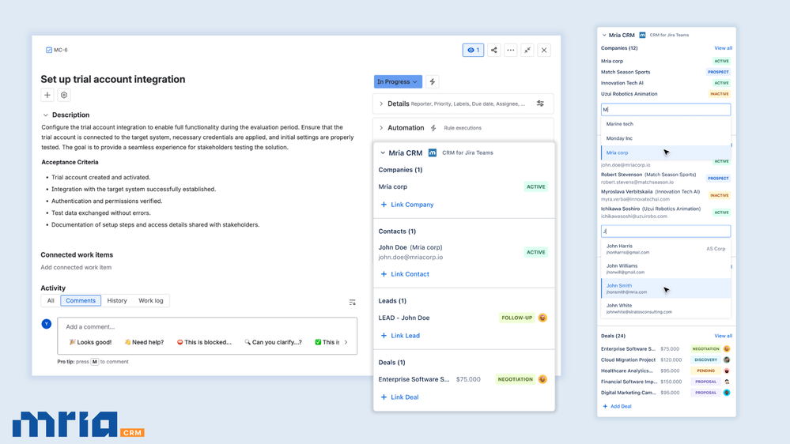Click the lightning bolt beside In Progress
The width and height of the screenshot is (790, 444).
(x=433, y=81)
